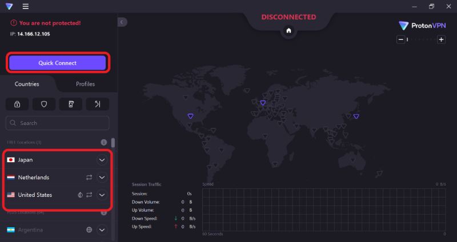The width and height of the screenshot is (457, 242).
Task: Click the globe icon next to Argentina
Action: tap(89, 230)
